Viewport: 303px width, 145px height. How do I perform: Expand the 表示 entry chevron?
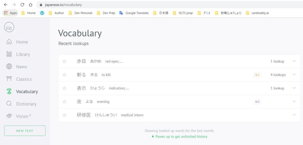pyautogui.click(x=294, y=88)
